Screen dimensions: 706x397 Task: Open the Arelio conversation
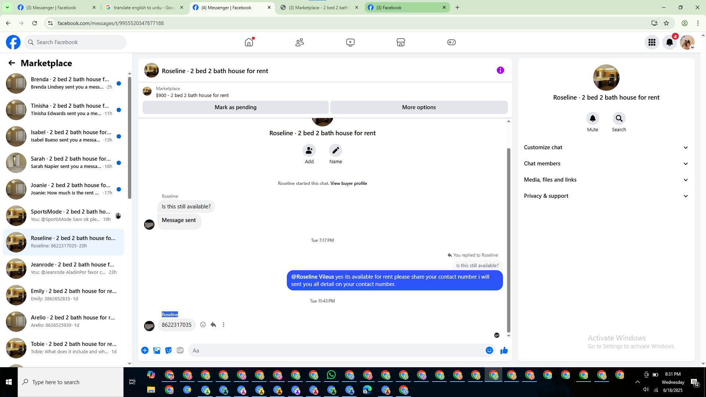(63, 322)
